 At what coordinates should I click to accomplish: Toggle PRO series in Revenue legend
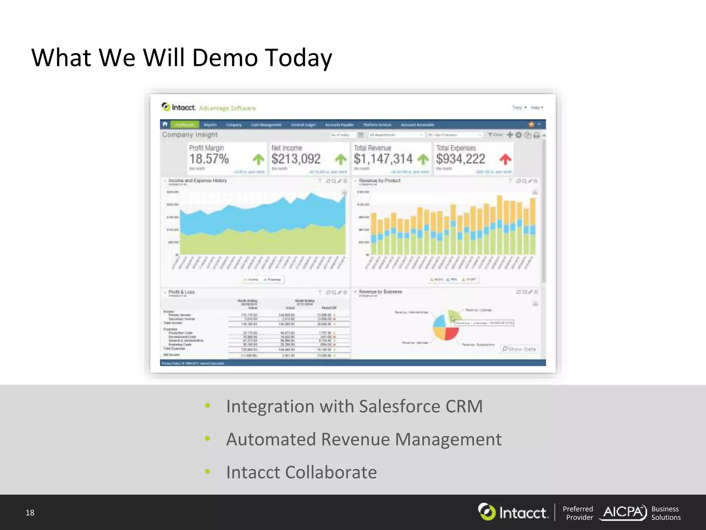(452, 279)
